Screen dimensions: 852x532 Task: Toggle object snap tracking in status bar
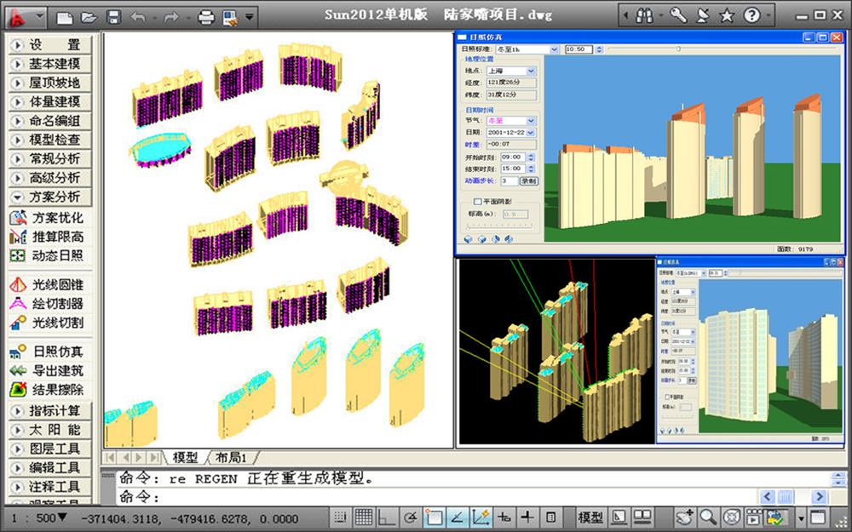pyautogui.click(x=457, y=518)
